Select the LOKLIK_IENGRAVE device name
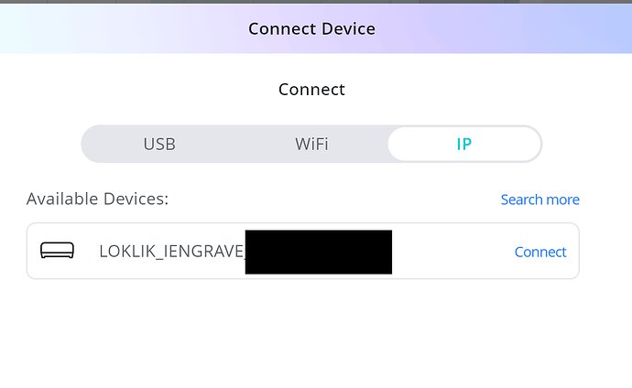632x388 pixels. click(x=171, y=252)
